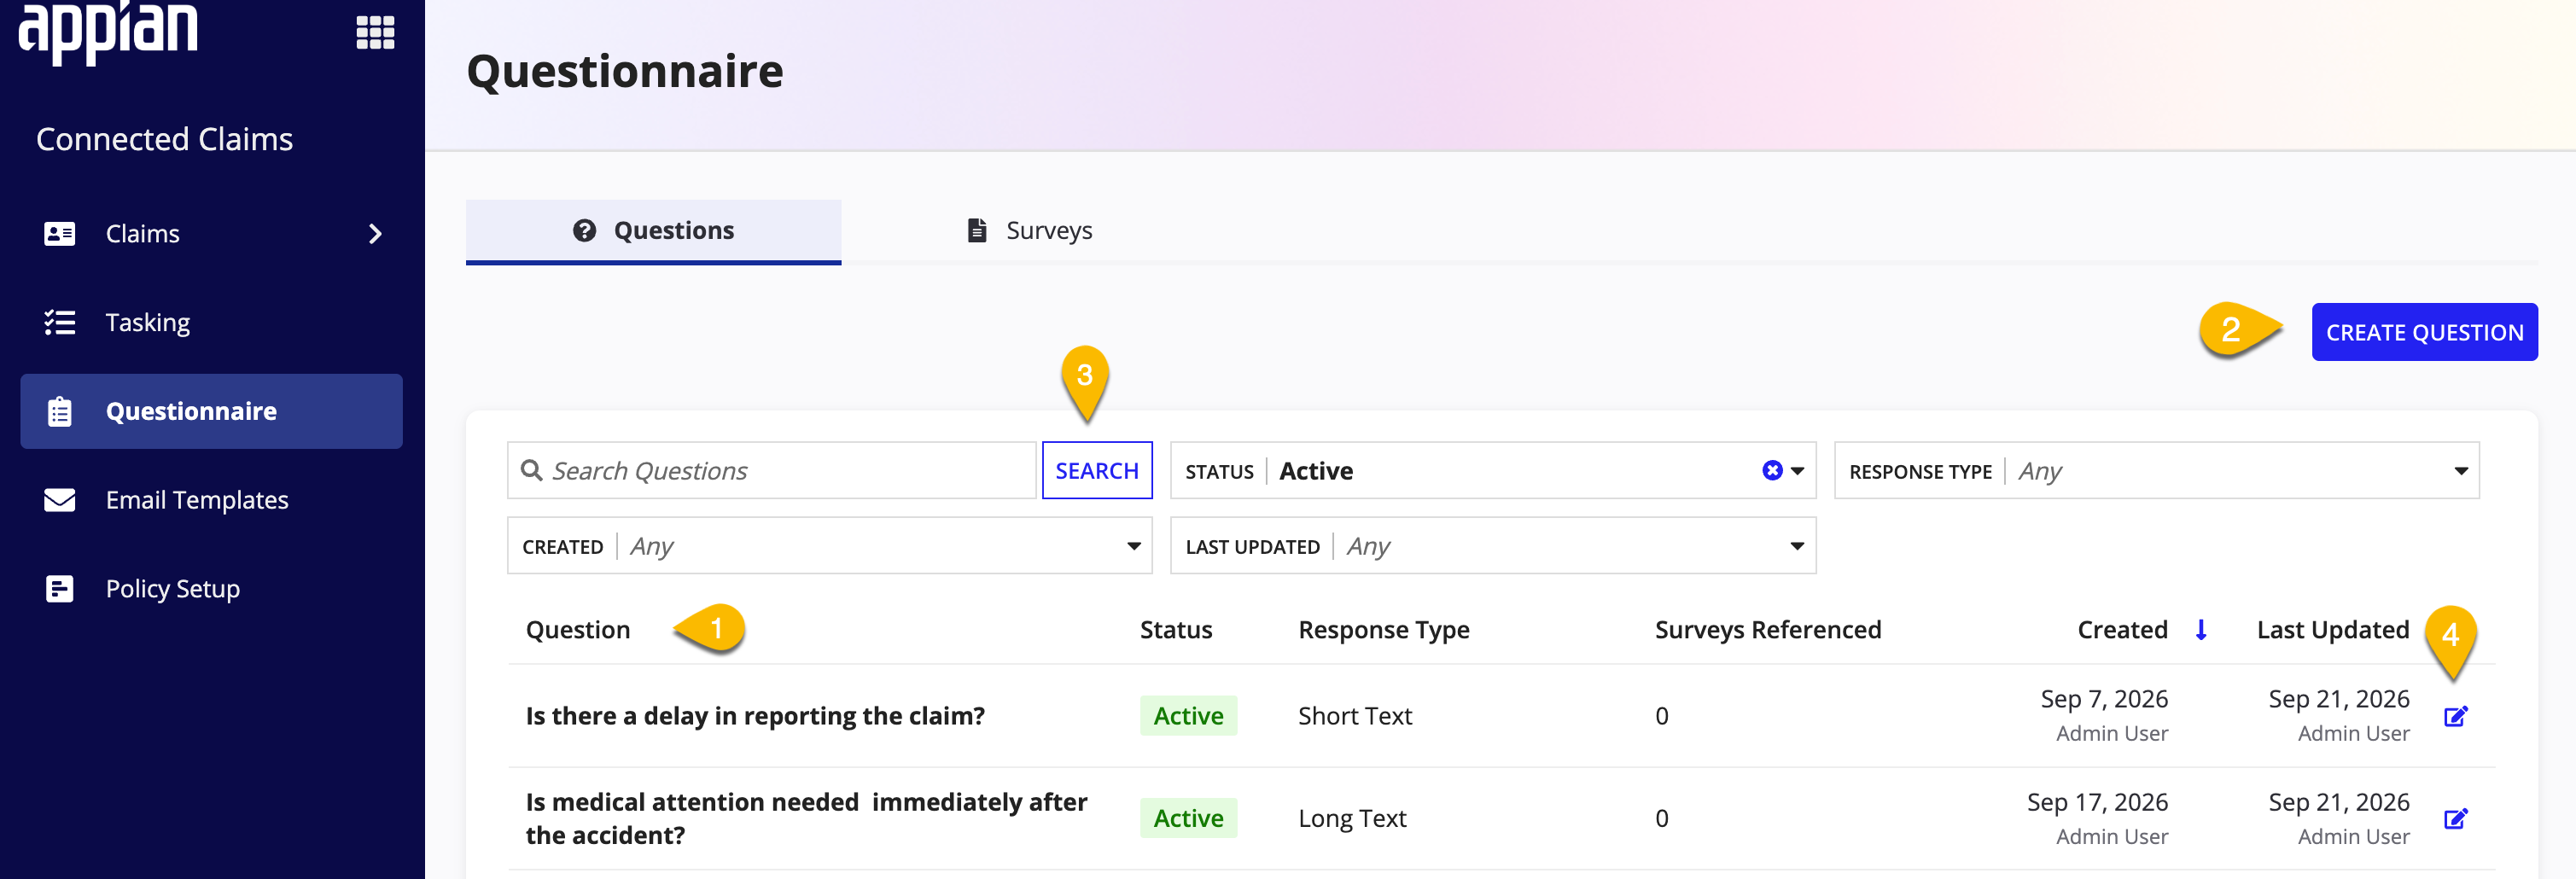This screenshot has width=2576, height=879.
Task: Sort by the Status column header
Action: [x=1176, y=630]
